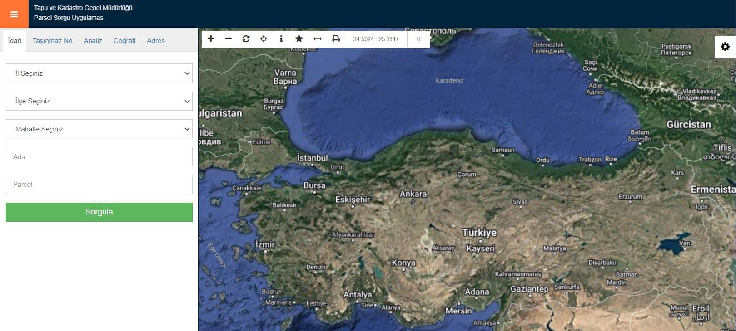
Task: Open the Adres tab
Action: pyautogui.click(x=156, y=41)
